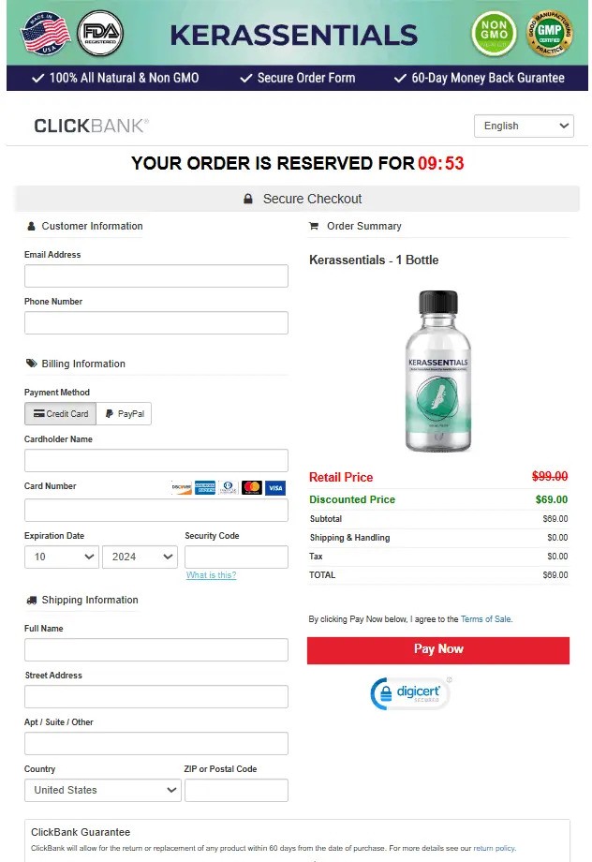592x862 pixels.
Task: Click the American Express card logo
Action: coord(205,487)
